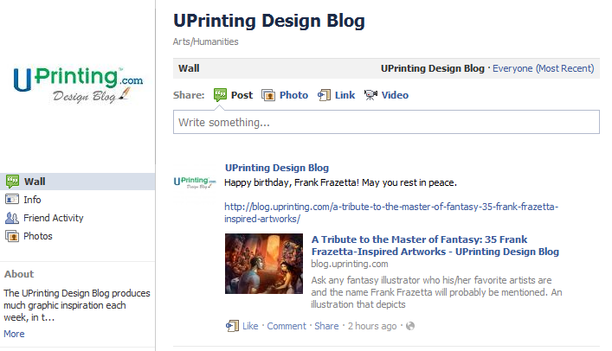Screen dimensions: 612x351
Task: Click the Friend Activity people icon
Action: [12, 218]
